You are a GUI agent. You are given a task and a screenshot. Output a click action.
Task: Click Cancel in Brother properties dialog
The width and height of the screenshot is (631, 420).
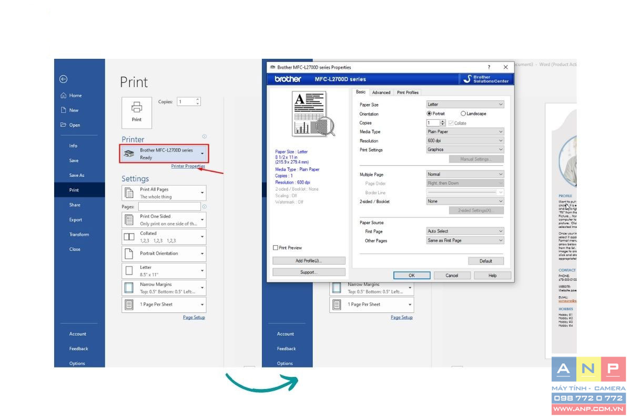(452, 275)
